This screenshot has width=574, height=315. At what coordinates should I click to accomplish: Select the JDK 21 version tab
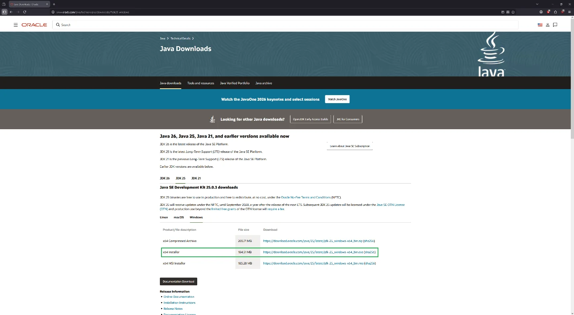tap(196, 178)
